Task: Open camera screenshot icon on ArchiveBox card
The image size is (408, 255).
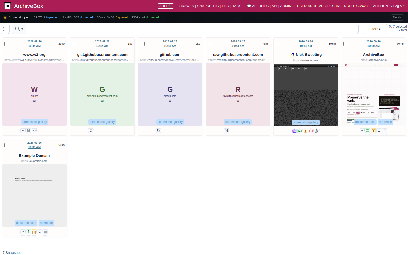Action: (x=368, y=130)
